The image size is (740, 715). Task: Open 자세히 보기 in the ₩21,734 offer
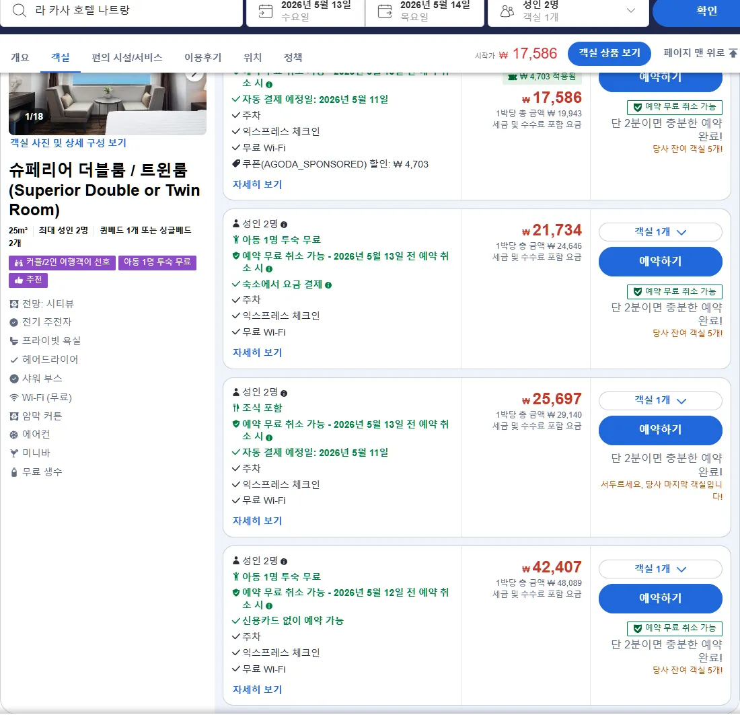(257, 352)
